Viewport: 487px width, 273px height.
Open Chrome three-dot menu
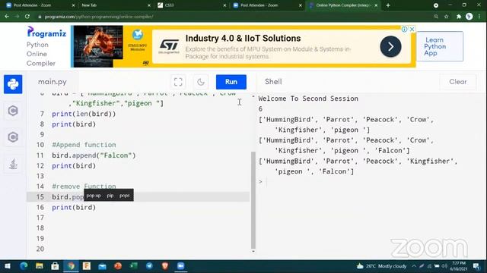tap(479, 17)
